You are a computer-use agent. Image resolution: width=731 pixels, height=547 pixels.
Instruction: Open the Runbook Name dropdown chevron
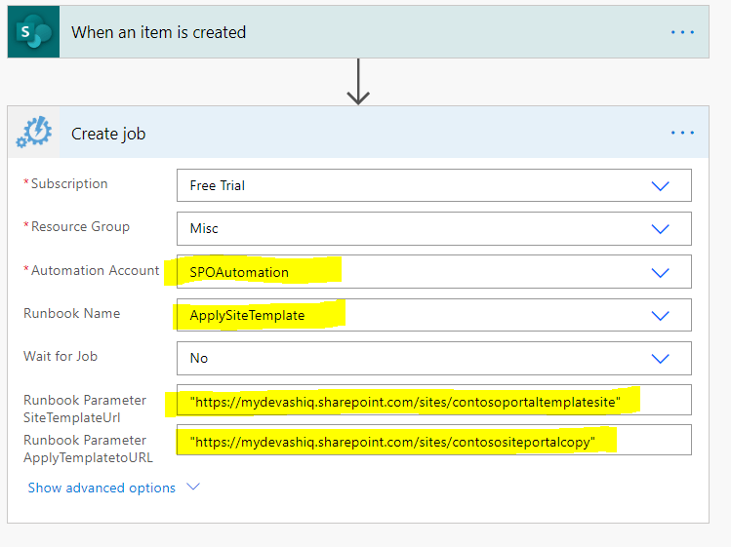click(x=661, y=315)
